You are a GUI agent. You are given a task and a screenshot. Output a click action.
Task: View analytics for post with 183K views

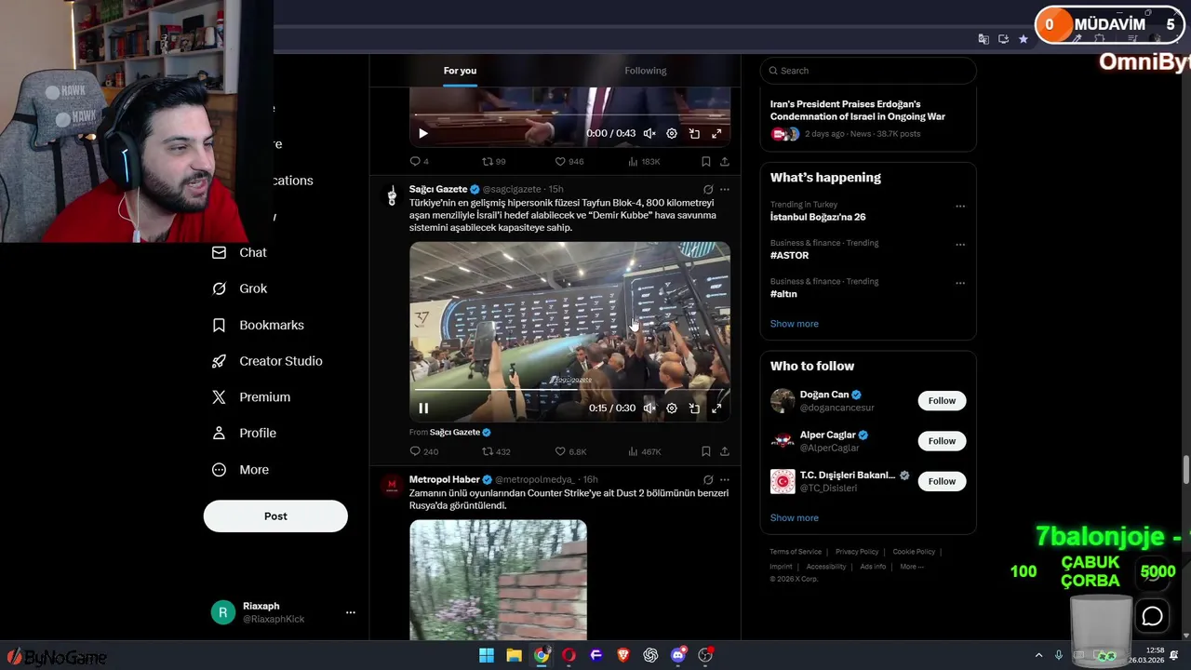point(644,162)
